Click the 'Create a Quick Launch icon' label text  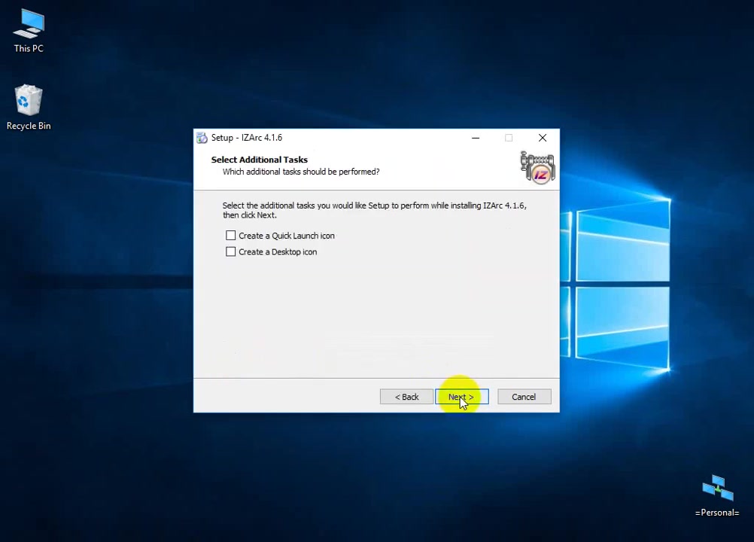(x=287, y=236)
